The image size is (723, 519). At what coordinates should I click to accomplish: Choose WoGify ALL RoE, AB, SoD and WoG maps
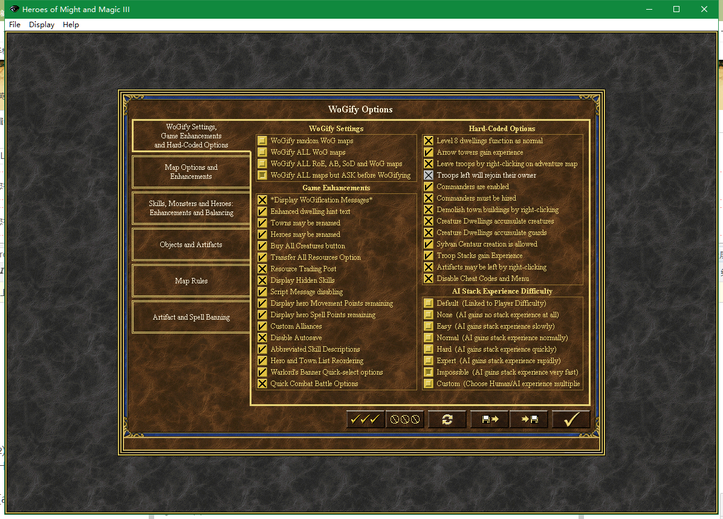tap(262, 164)
